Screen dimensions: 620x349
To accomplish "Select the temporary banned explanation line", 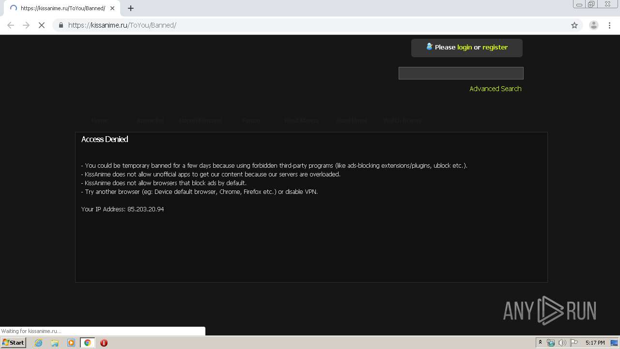I will click(x=274, y=165).
